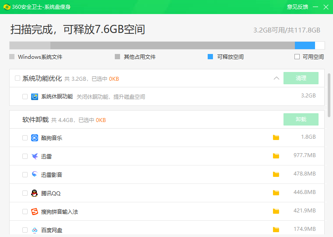Select 酷狗音乐 for uninstall
Image resolution: width=333 pixels, height=237 pixels.
pos(25,138)
